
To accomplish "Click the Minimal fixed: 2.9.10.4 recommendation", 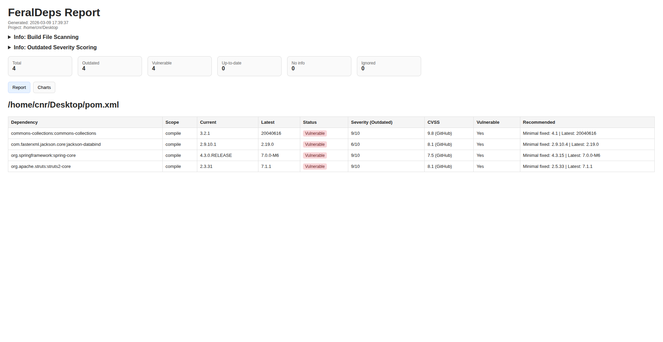I will (x=561, y=144).
